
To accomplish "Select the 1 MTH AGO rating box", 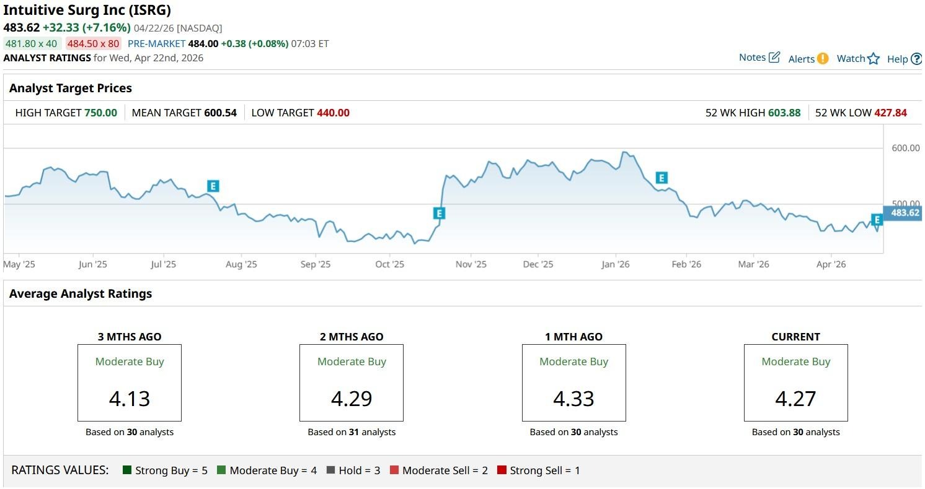I will coord(573,383).
